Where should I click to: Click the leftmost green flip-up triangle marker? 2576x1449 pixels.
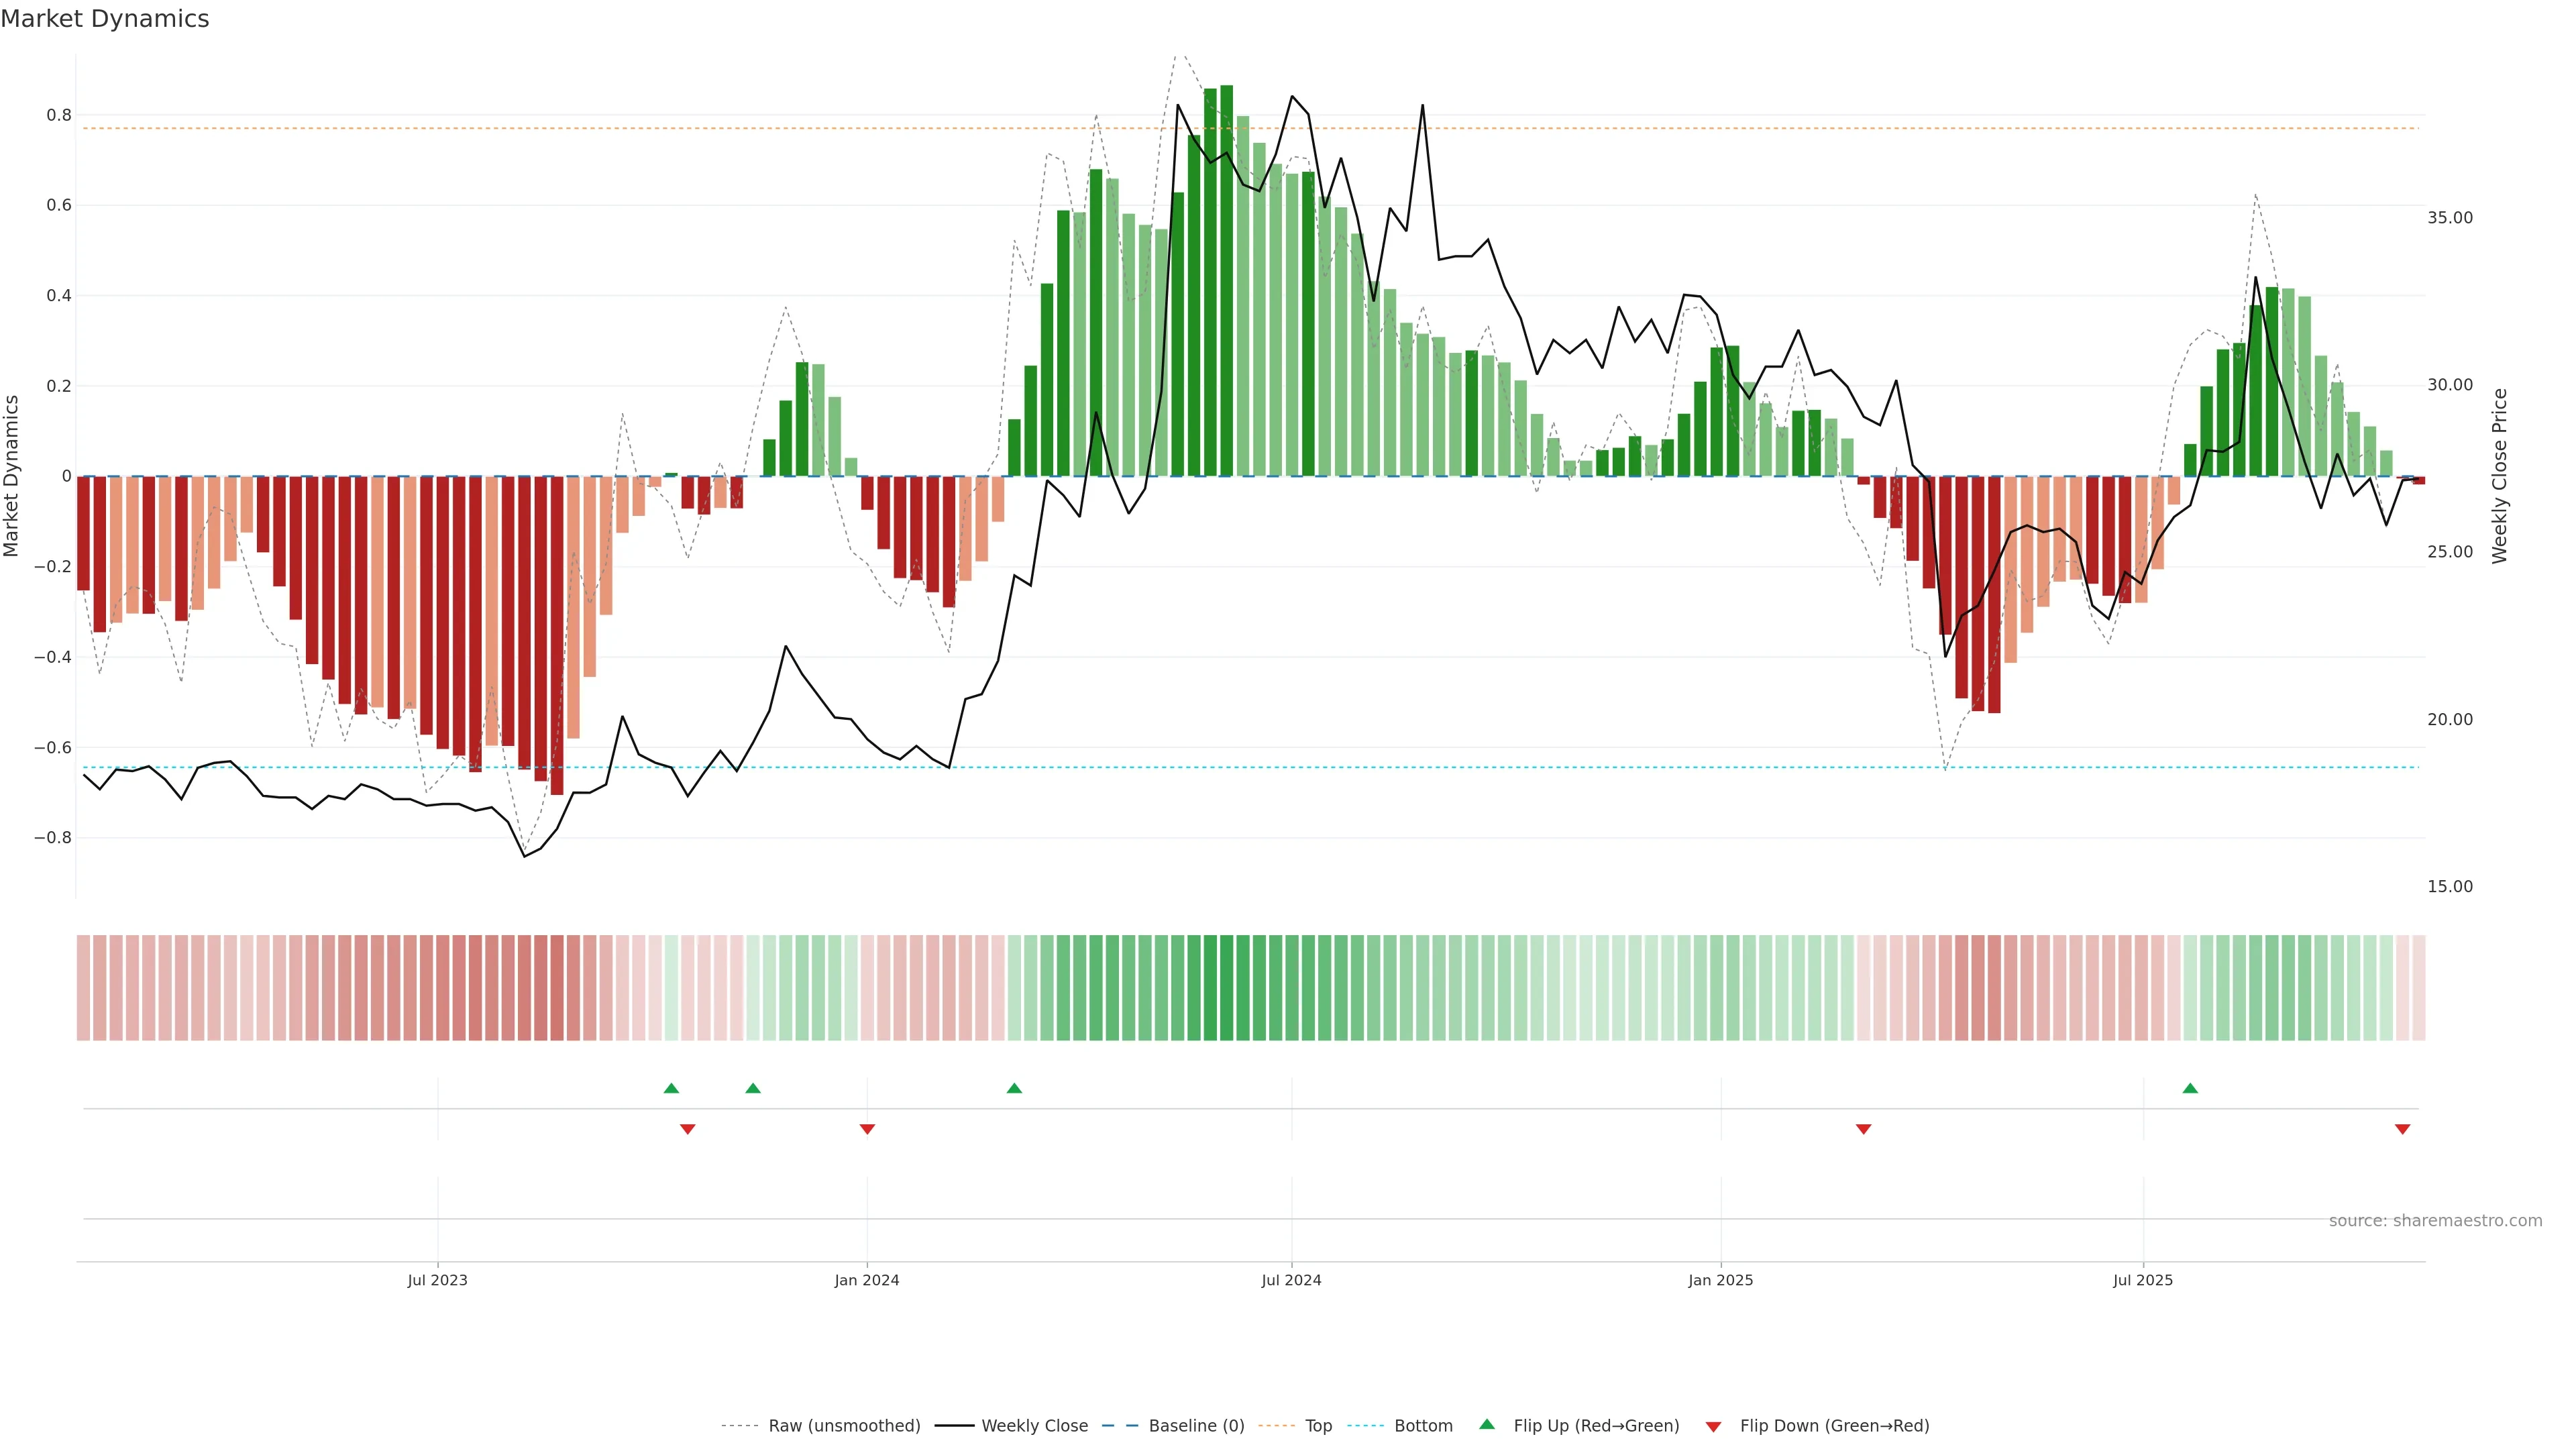[671, 1088]
